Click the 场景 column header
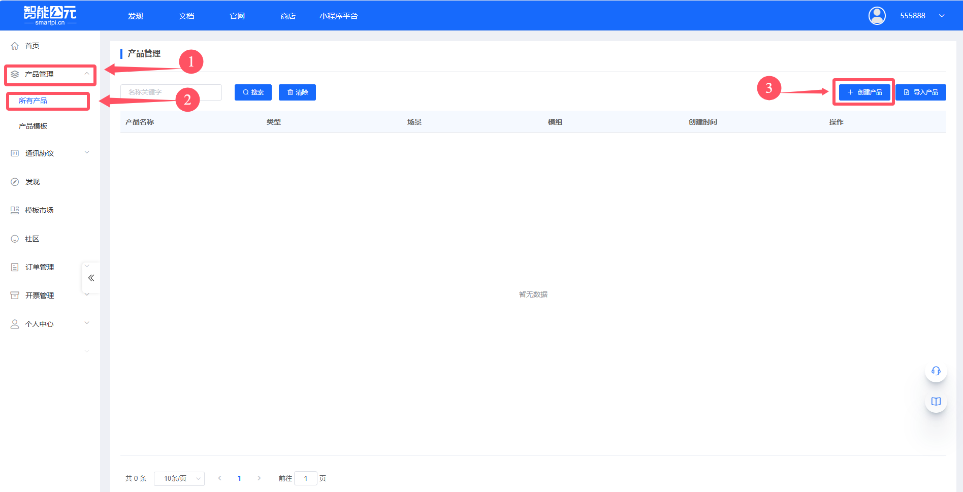This screenshot has width=963, height=492. tap(414, 122)
